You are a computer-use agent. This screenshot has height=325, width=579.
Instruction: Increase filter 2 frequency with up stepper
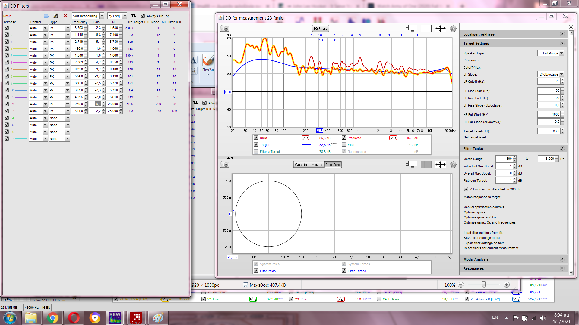[86, 33]
